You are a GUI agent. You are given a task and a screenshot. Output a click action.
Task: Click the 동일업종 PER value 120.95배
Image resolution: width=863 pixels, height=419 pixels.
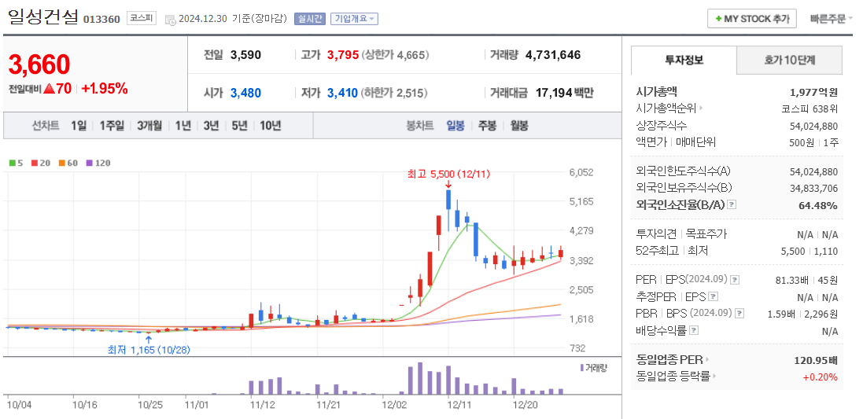816,360
